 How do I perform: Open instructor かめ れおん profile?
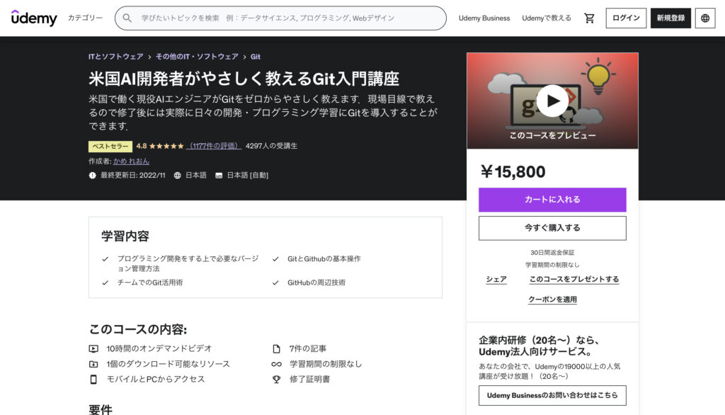point(131,161)
